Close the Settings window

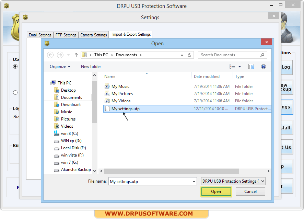click(x=273, y=16)
